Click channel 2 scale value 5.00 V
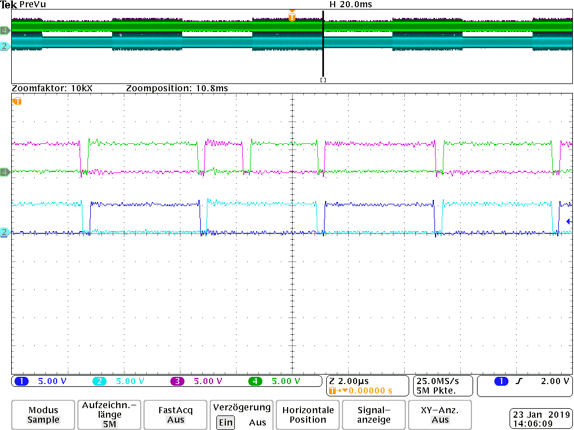Image resolution: width=574 pixels, height=430 pixels. pyautogui.click(x=130, y=381)
